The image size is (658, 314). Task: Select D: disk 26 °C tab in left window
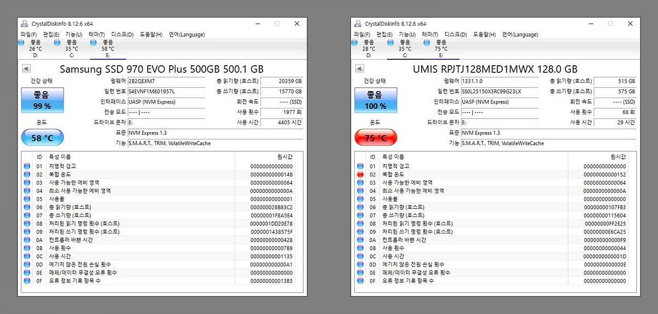36,49
